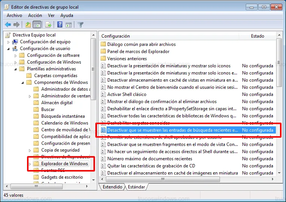286x202 pixels.
Task: Click the Filter funnel icon
Action: pos(80,25)
